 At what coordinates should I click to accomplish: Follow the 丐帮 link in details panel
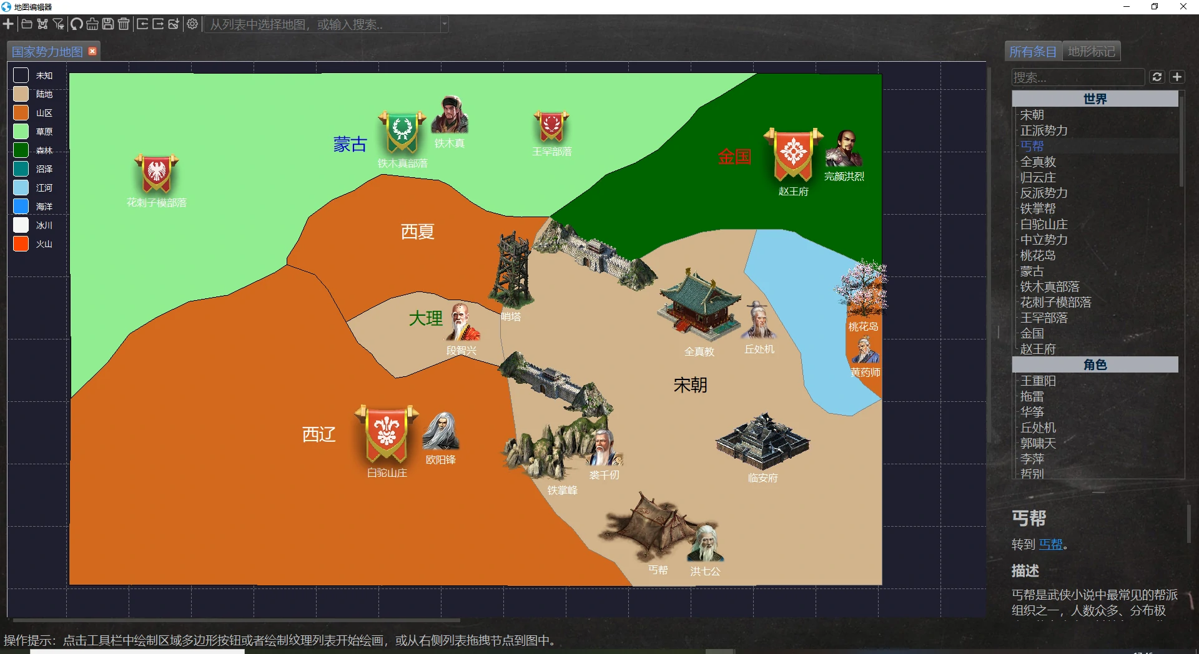(1050, 544)
